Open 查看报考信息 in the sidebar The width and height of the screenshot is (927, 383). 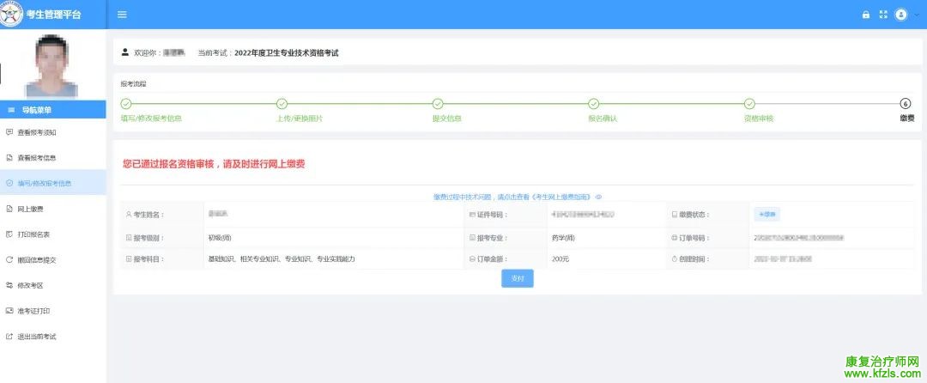(37, 158)
